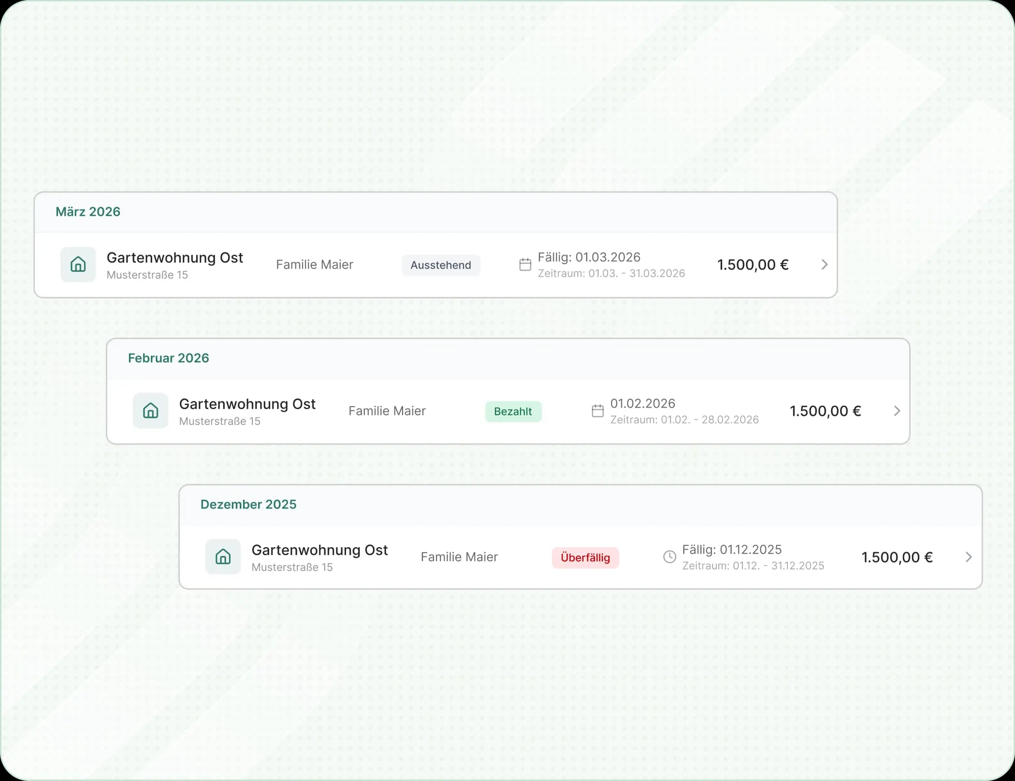Click Zeitraum: 01.12. - 31.12.2025 text
This screenshot has width=1015, height=781.
[753, 566]
